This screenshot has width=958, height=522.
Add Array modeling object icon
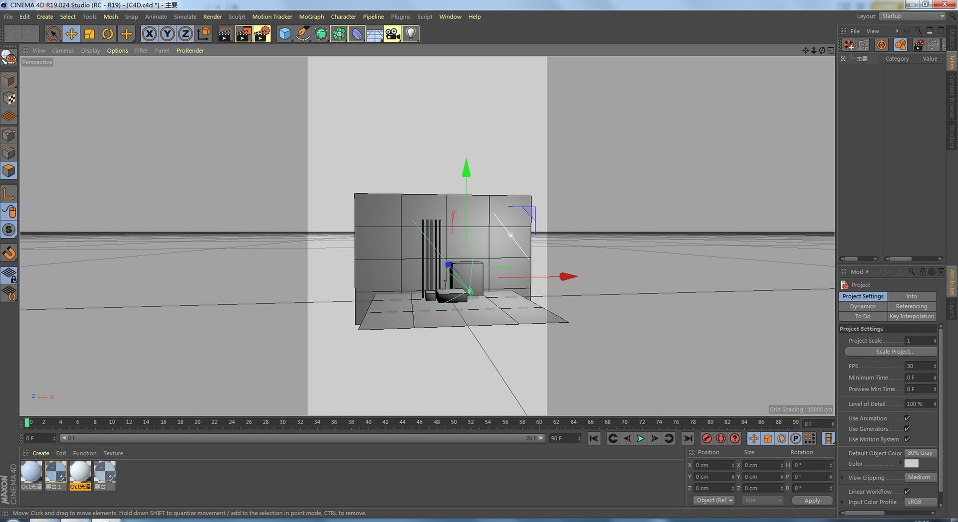click(x=339, y=34)
